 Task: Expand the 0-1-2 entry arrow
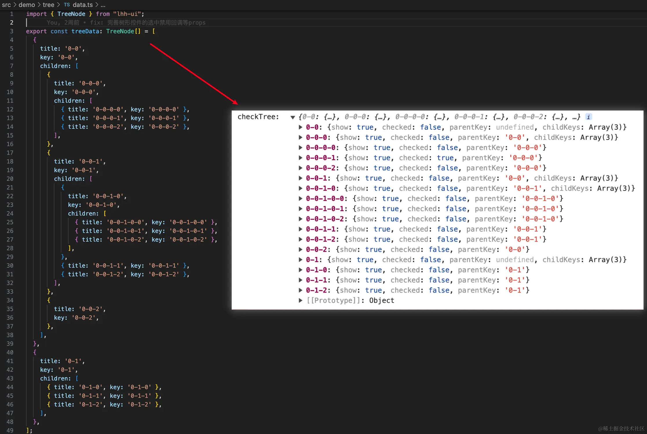[300, 290]
